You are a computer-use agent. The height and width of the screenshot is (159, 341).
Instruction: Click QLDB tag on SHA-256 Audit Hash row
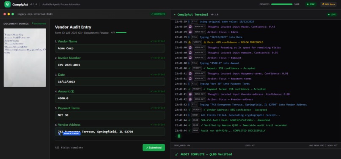click(x=195, y=120)
